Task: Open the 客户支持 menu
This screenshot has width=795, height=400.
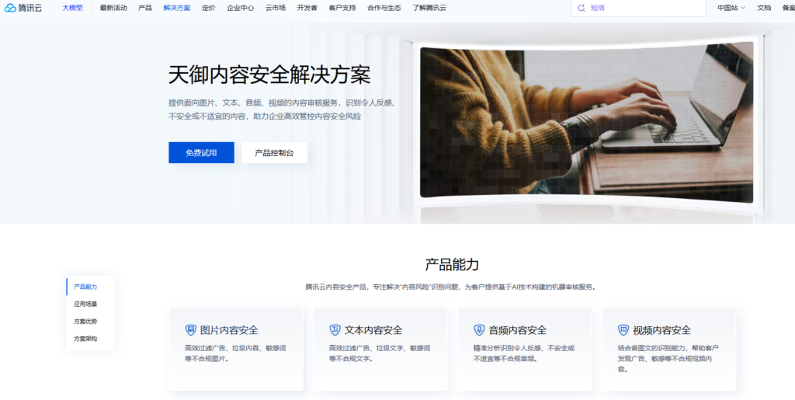Action: click(x=342, y=8)
